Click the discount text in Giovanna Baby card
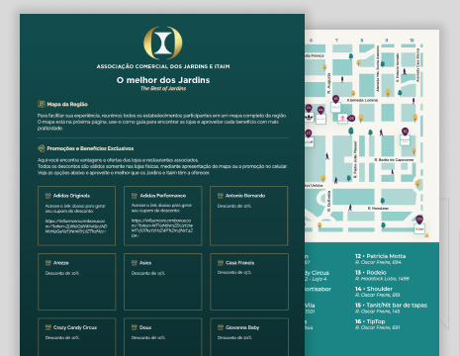 tap(234, 338)
